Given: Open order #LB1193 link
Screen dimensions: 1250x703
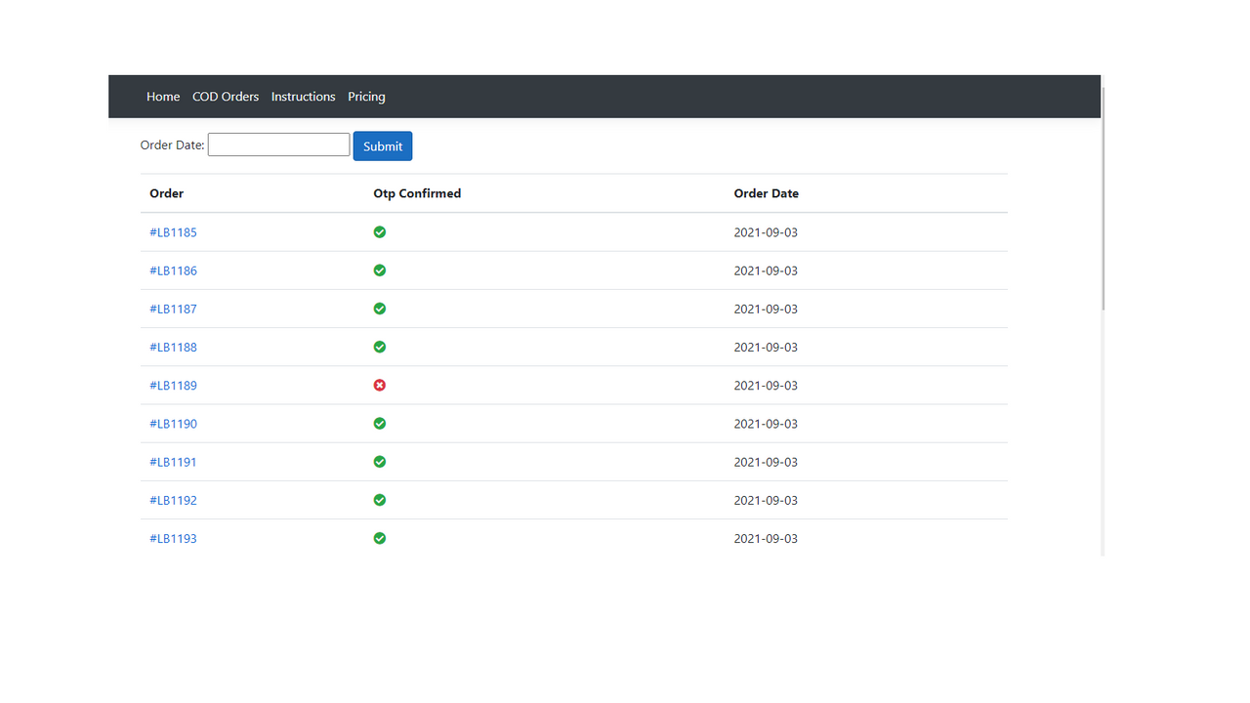Looking at the screenshot, I should [173, 538].
